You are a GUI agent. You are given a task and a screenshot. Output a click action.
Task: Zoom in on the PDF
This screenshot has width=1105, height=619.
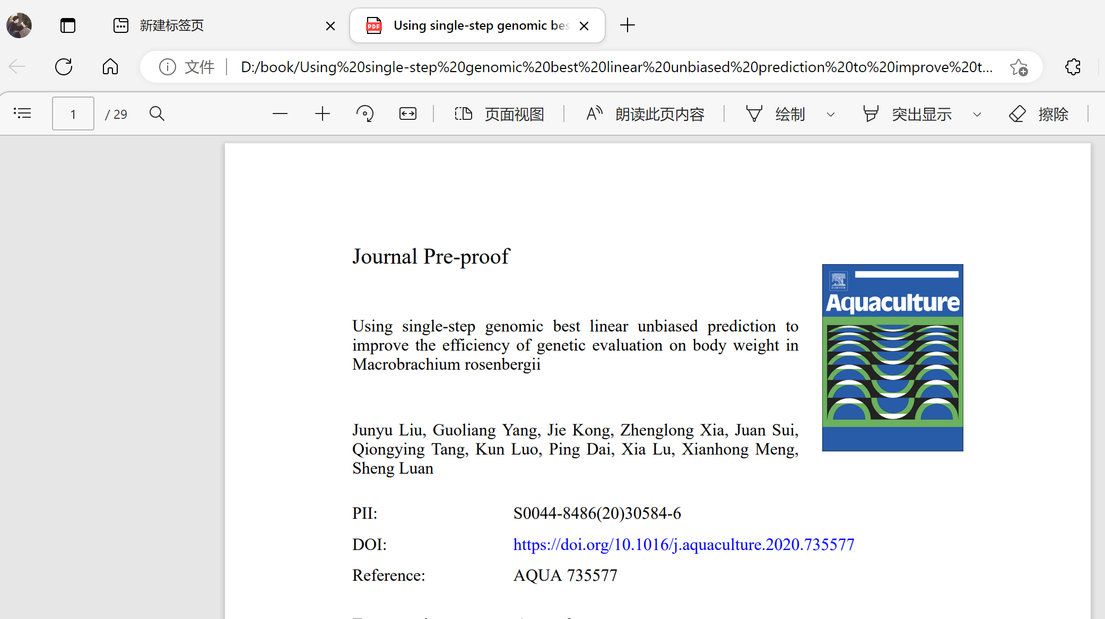pyautogui.click(x=323, y=114)
